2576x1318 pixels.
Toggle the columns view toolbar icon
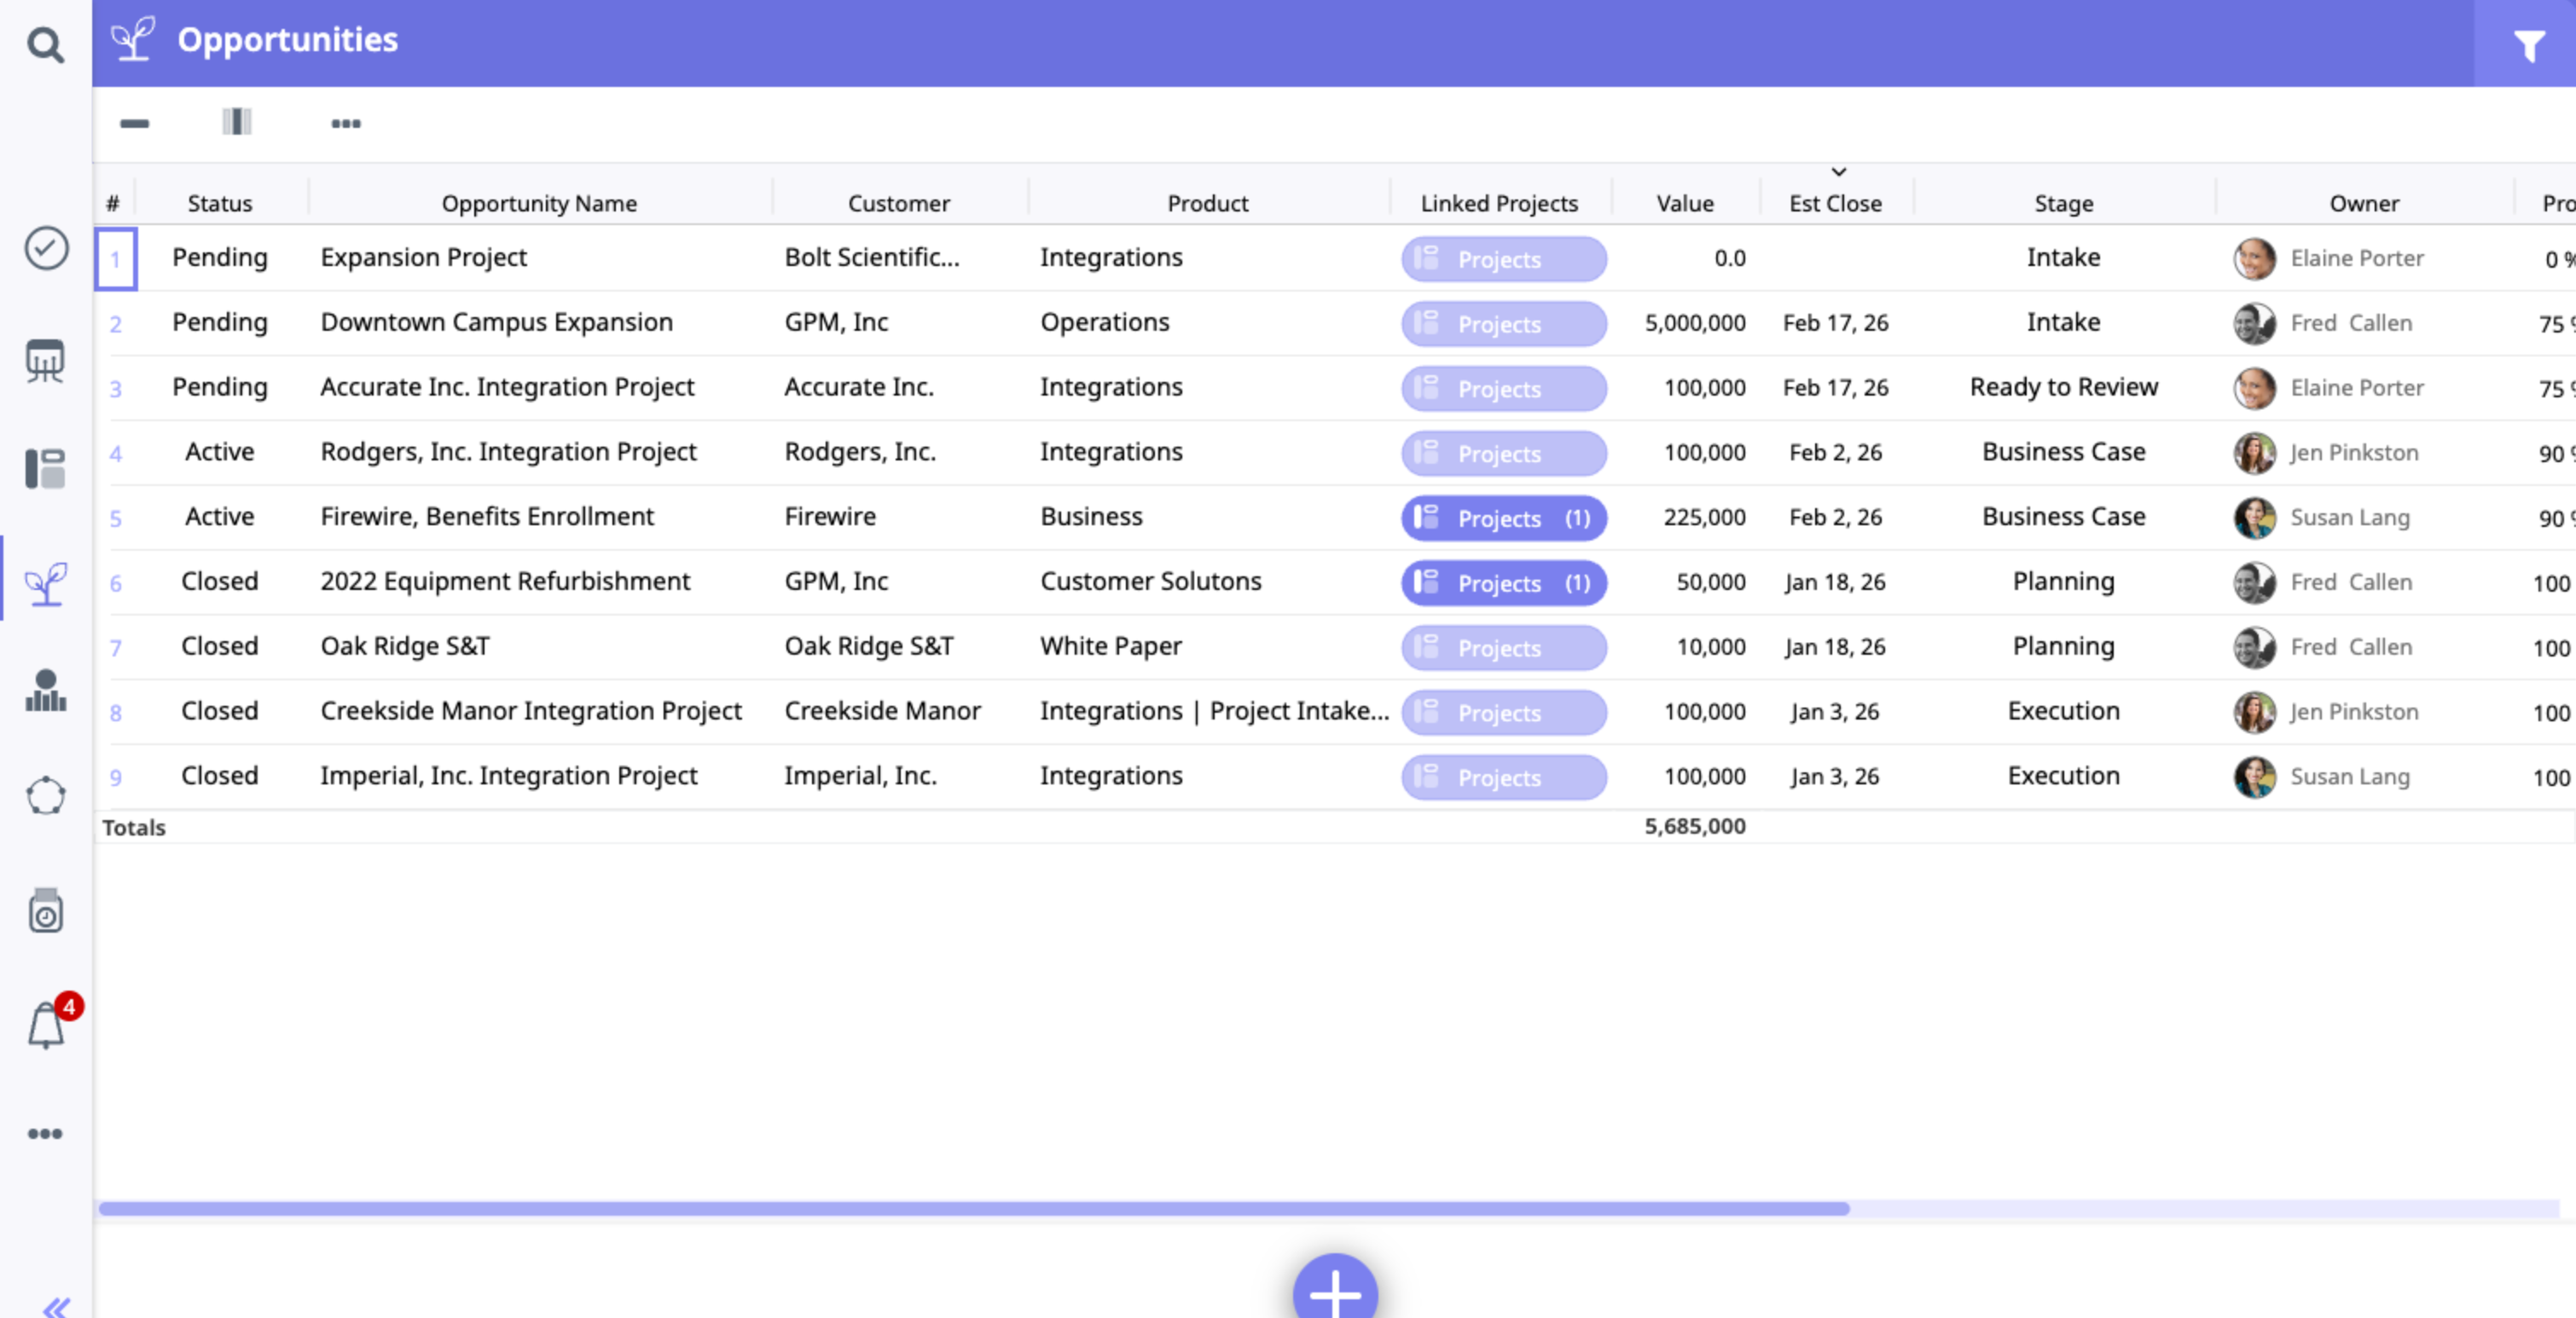237,122
